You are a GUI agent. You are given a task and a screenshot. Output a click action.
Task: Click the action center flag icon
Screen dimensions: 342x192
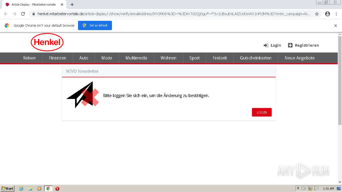click(317, 189)
